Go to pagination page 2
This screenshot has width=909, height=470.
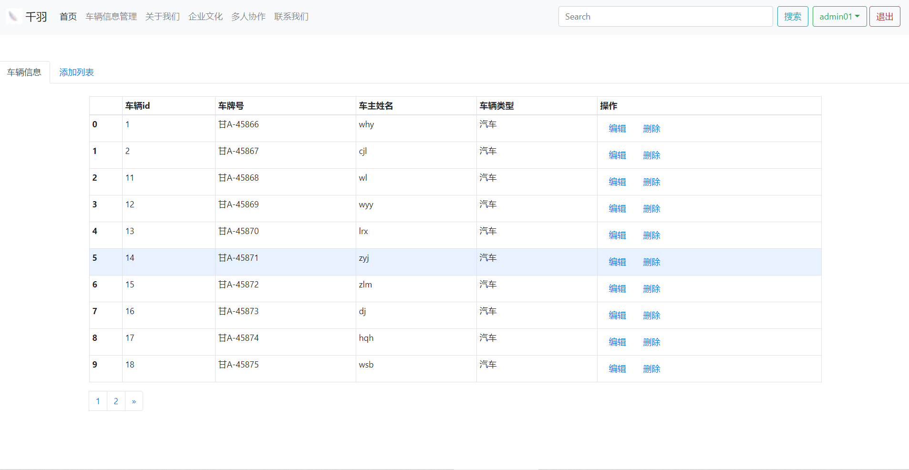coord(116,401)
